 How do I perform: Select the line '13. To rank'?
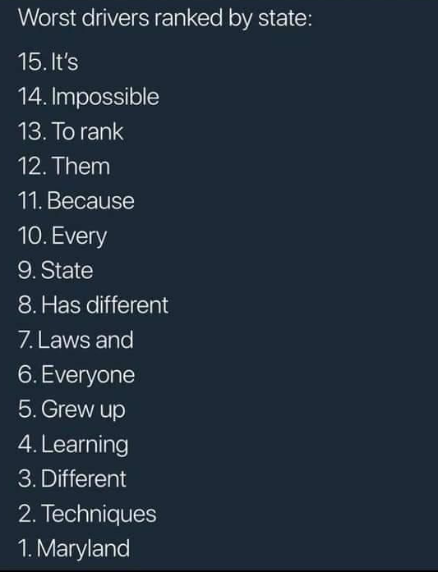click(x=71, y=131)
